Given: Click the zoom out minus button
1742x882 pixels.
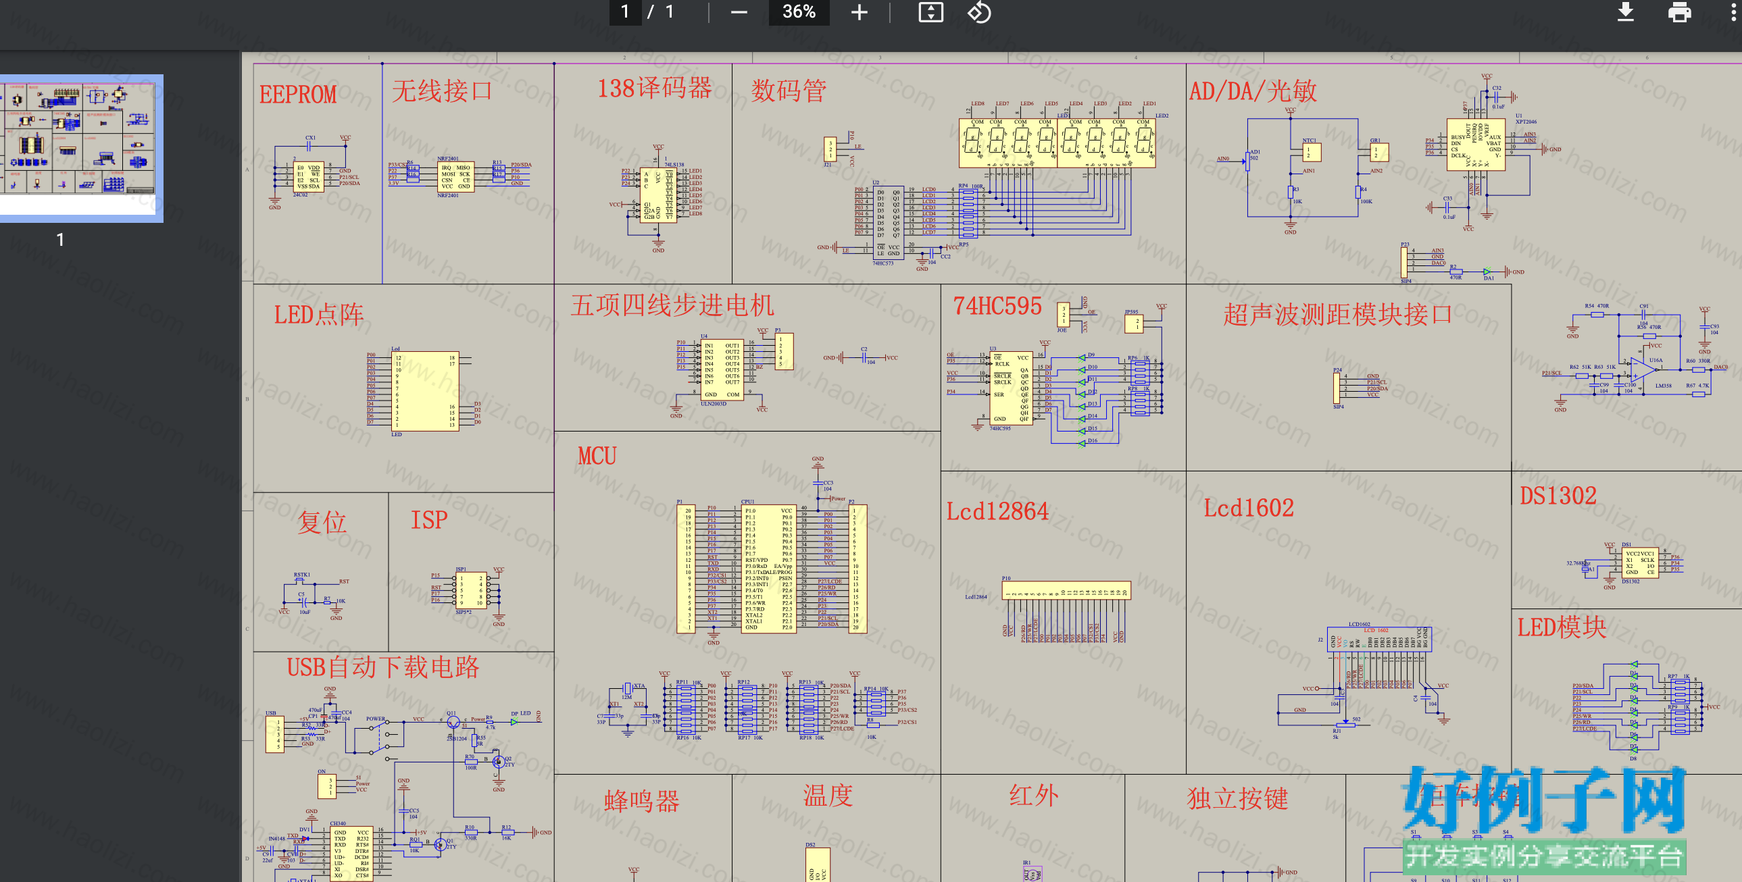Looking at the screenshot, I should tap(739, 12).
